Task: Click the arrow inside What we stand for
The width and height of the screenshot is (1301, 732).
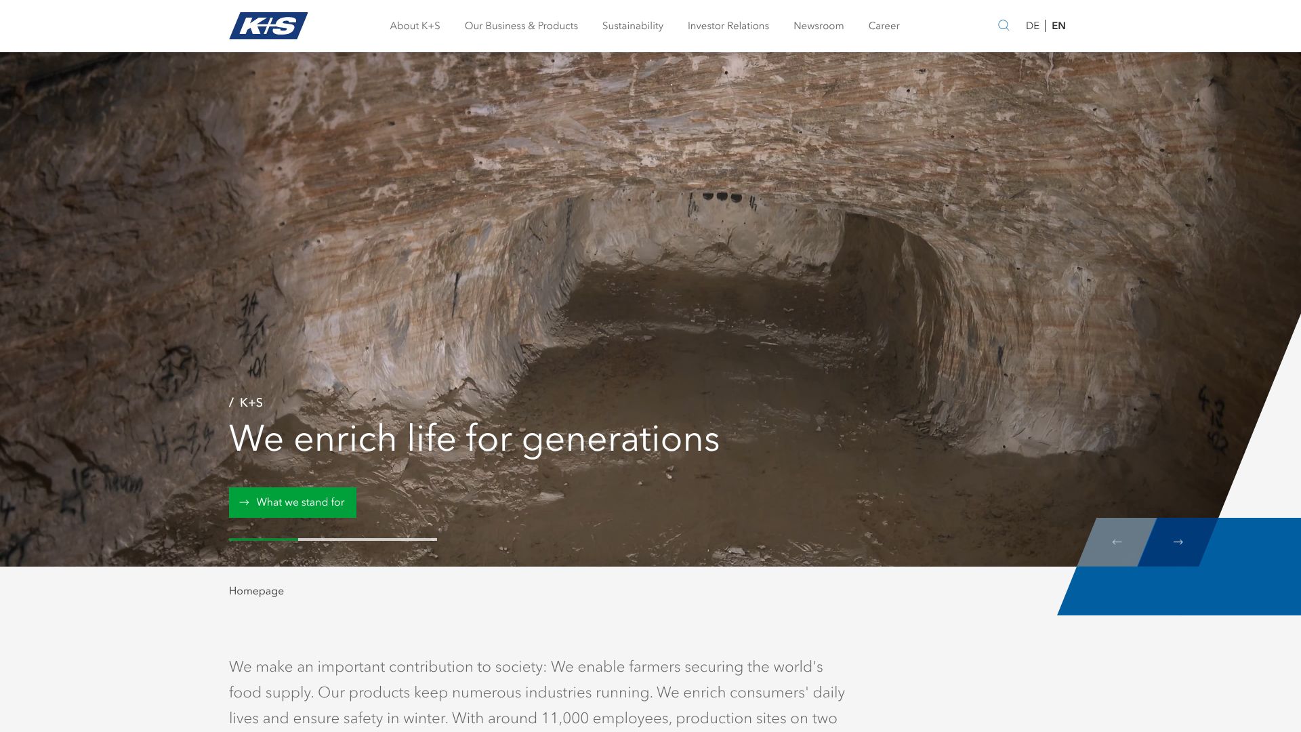Action: (x=244, y=502)
